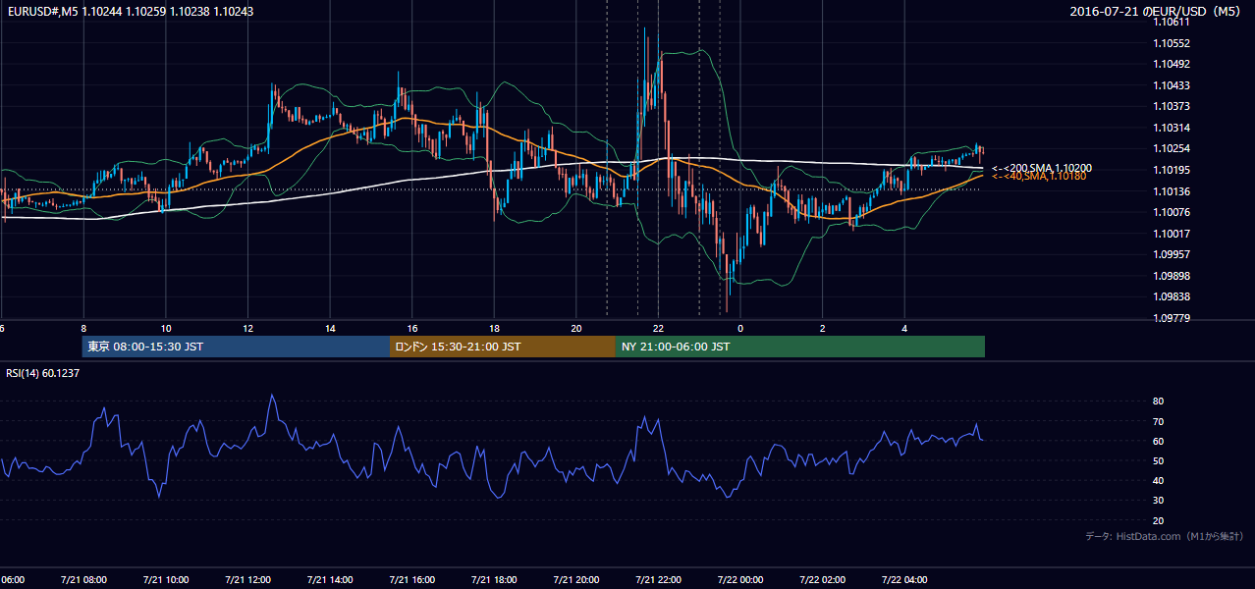Click the 7/21 12:00 bottom date label
Image resolution: width=1255 pixels, height=589 pixels.
[x=247, y=579]
